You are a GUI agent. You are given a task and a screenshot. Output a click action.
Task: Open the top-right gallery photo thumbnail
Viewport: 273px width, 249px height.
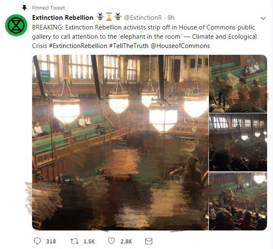point(238,84)
